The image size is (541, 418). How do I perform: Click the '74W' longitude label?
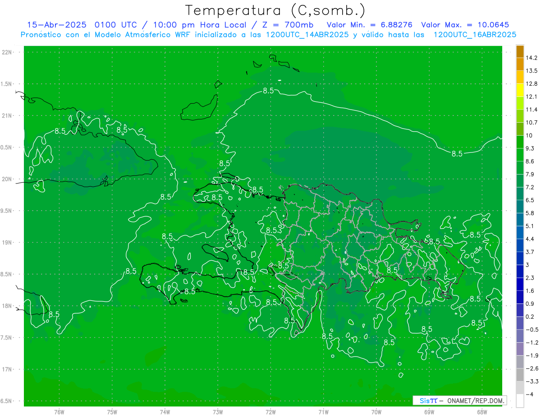tap(165, 412)
